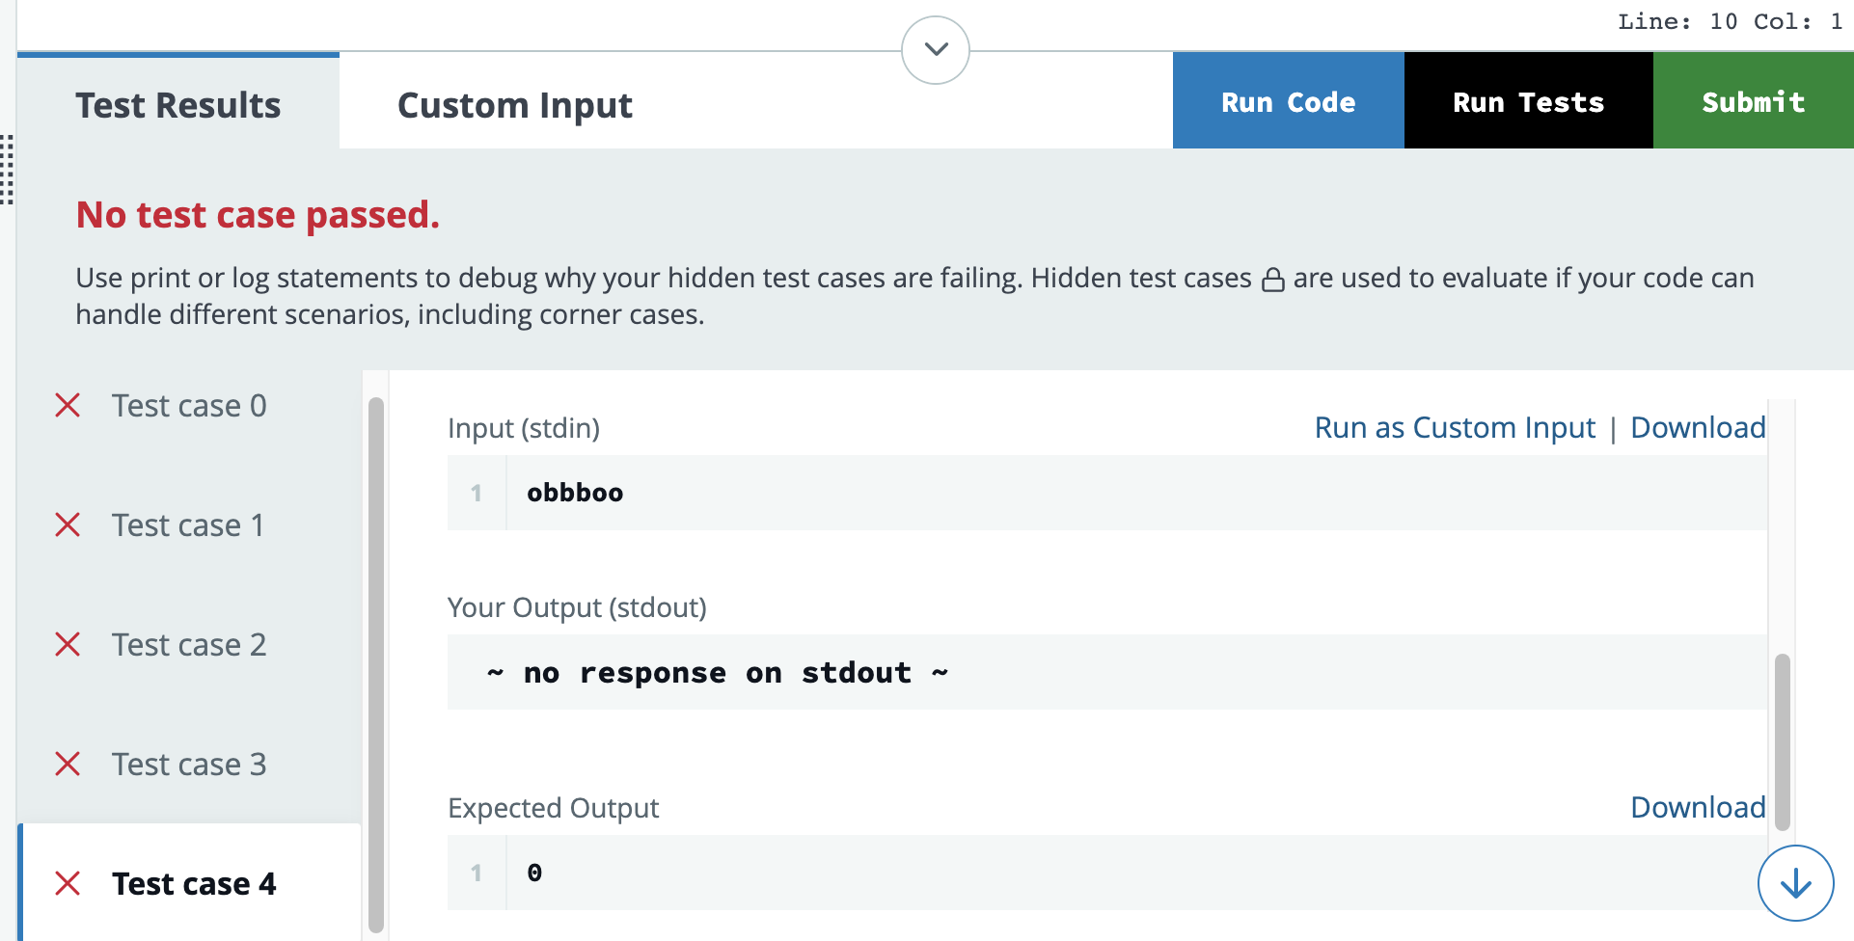Click the dotted drag handle on the left edge
The image size is (1854, 941).
click(7, 170)
